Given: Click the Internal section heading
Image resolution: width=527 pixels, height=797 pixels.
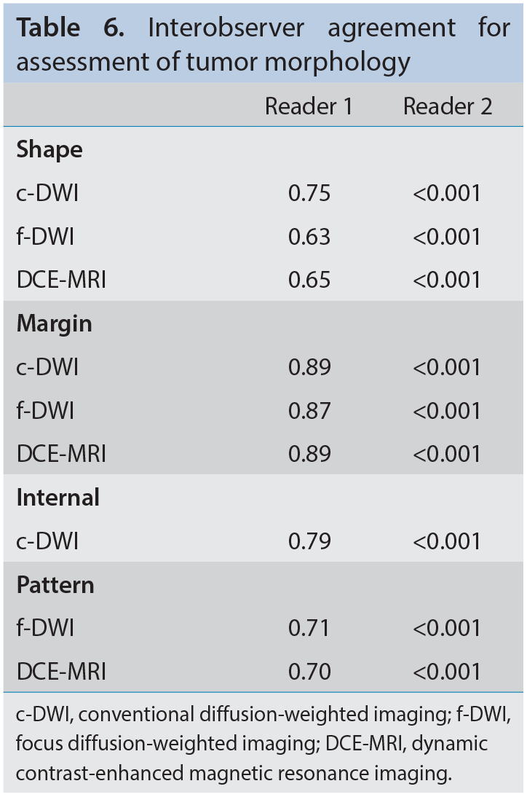Looking at the screenshot, I should [x=58, y=498].
